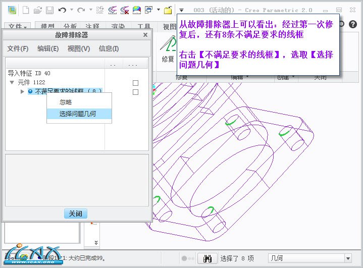Open the 编辑(E) menu in troubleshooter

coord(48,48)
